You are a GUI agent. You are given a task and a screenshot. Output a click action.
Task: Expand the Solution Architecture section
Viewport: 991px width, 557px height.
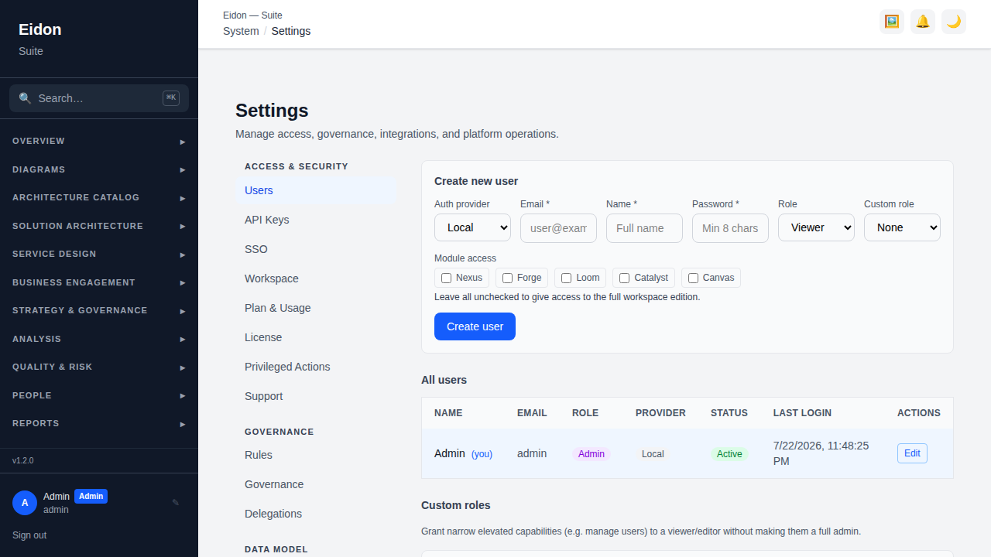[x=99, y=226]
